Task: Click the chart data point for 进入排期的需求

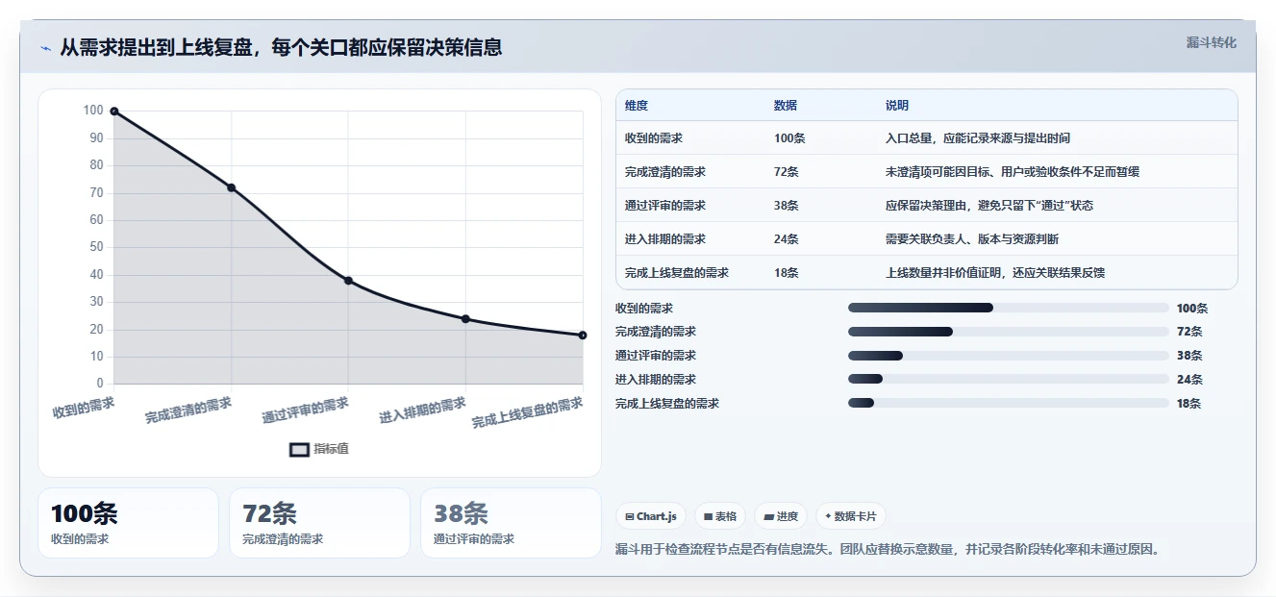Action: [x=465, y=318]
